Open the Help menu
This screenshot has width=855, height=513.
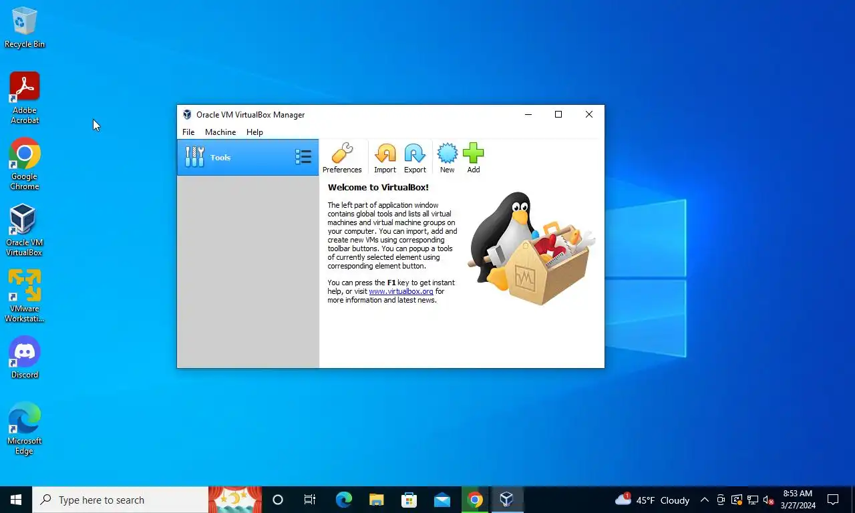click(x=254, y=132)
